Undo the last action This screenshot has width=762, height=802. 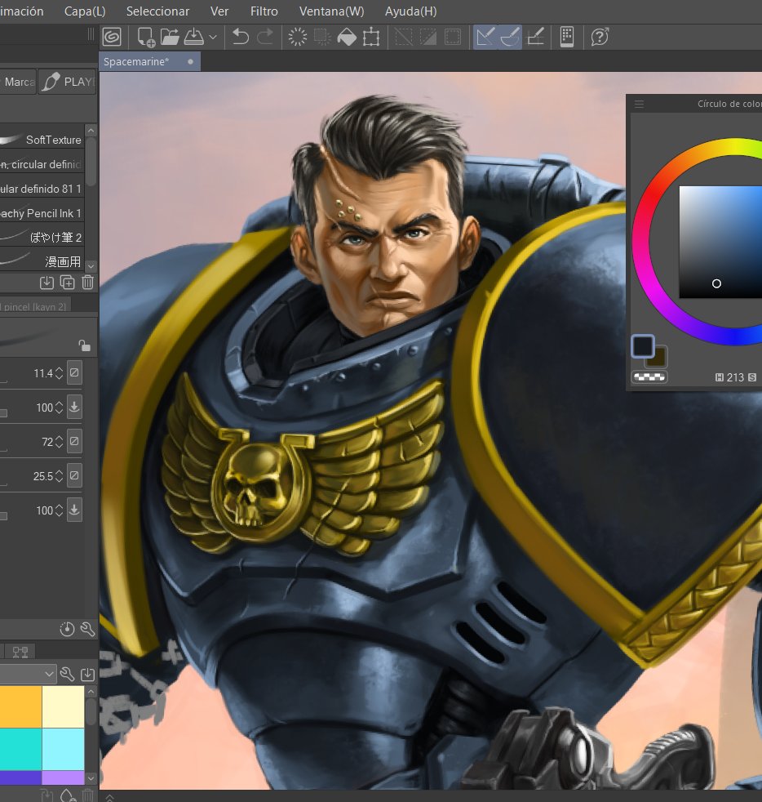point(240,37)
